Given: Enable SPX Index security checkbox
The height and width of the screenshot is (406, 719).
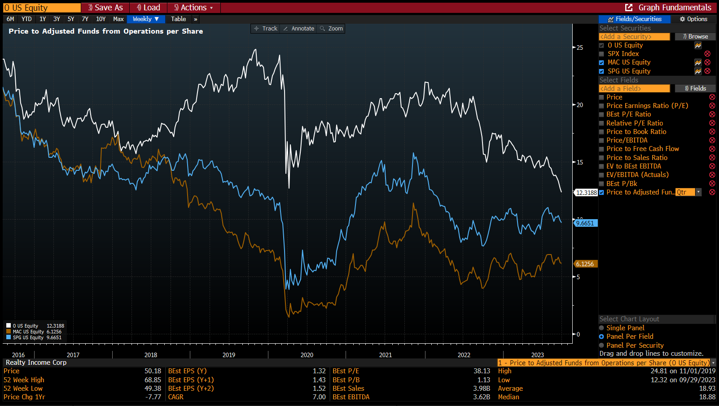Looking at the screenshot, I should coord(601,54).
